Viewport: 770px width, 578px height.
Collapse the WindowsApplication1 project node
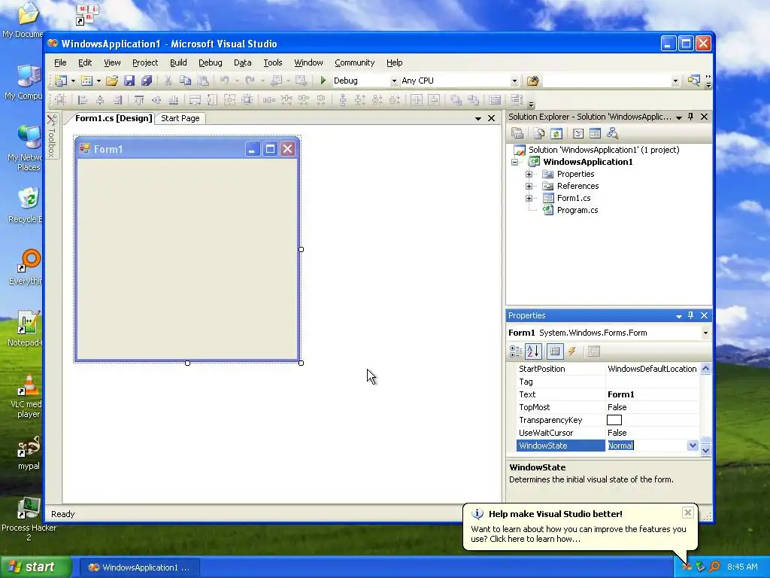point(514,163)
